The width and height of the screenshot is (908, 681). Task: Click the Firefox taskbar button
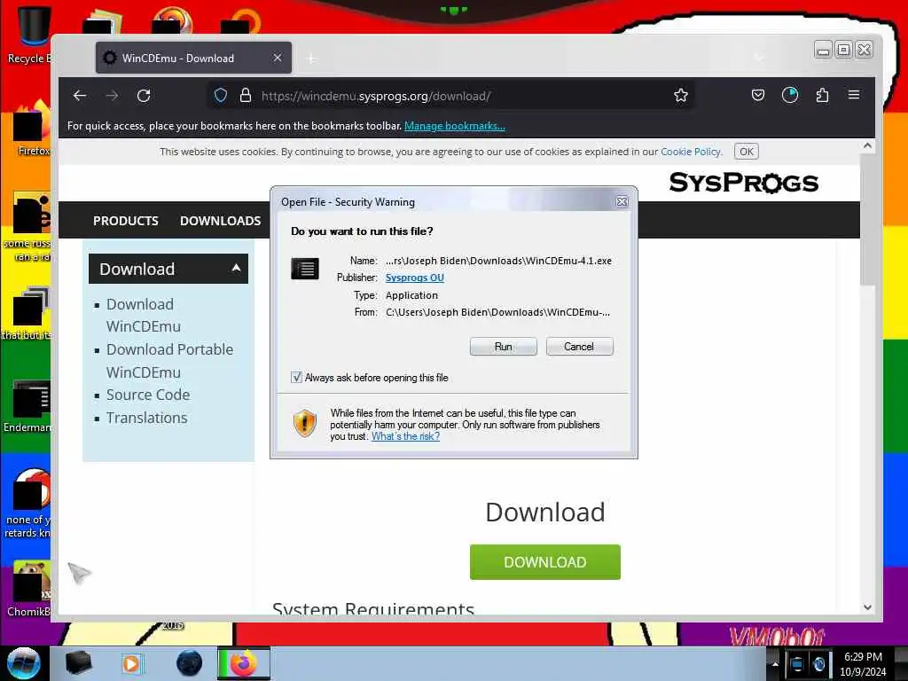244,663
